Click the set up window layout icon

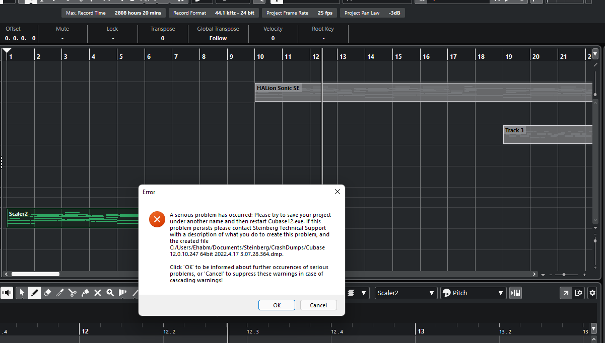[x=579, y=293]
